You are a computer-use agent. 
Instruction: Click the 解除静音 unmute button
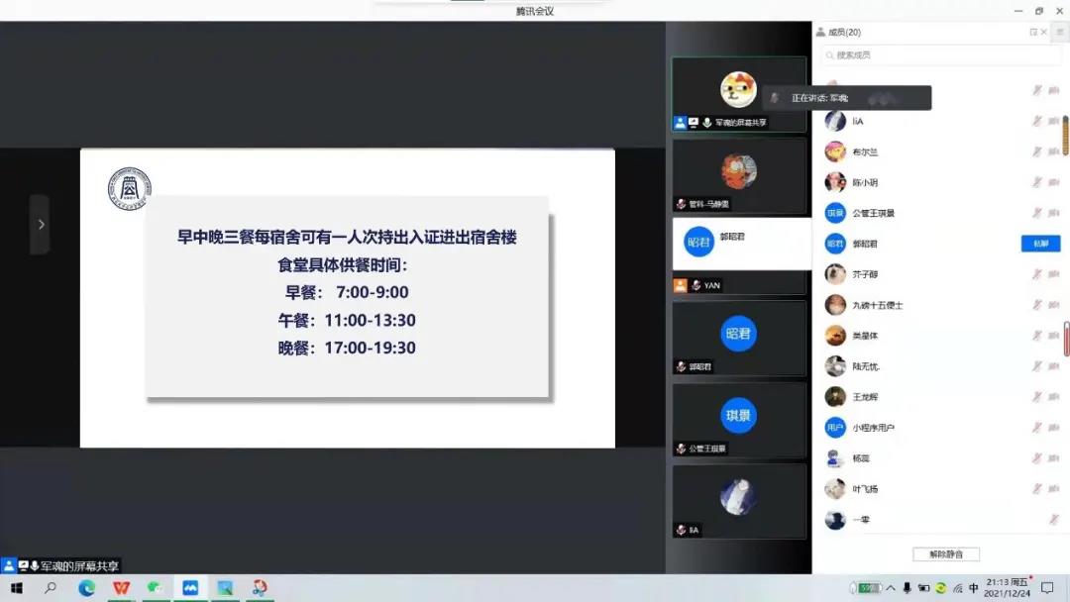click(945, 553)
